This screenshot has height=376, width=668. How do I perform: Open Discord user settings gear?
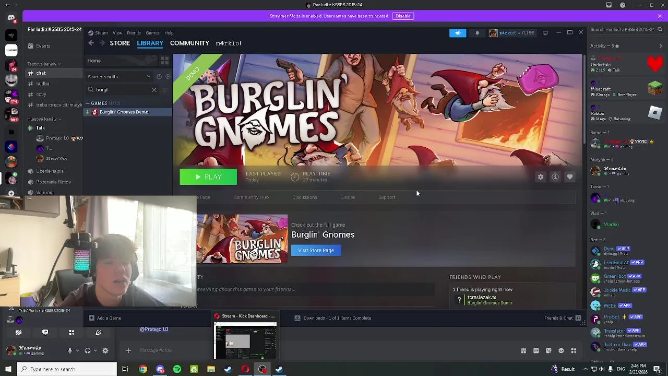point(105,350)
